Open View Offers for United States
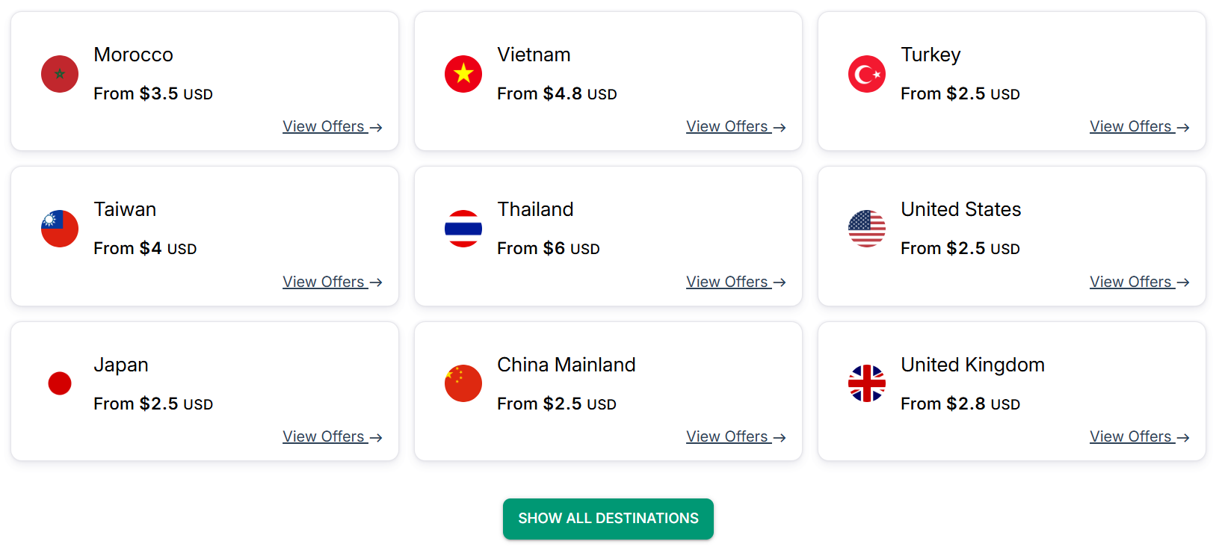1216x553 pixels. (x=1139, y=282)
